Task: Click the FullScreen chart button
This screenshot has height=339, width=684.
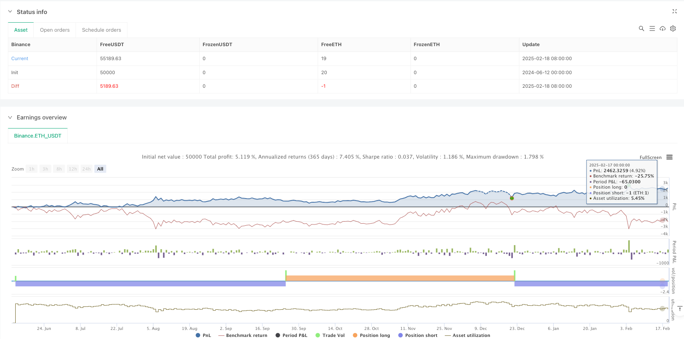Action: (650, 157)
